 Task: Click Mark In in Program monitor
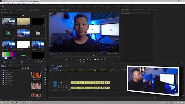coord(70,59)
